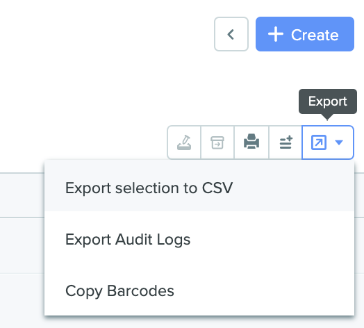Click the blank area left of the toolbar
Viewport: 364px width, 328px height.
[83, 142]
